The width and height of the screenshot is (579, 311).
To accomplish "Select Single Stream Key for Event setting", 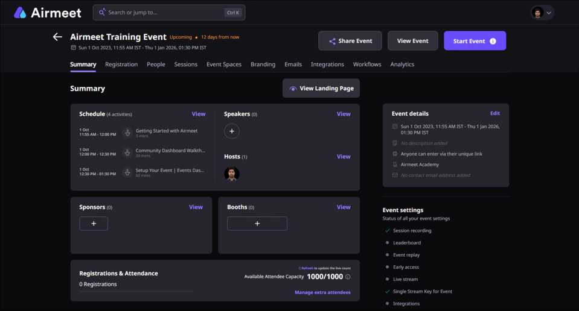I will click(423, 292).
